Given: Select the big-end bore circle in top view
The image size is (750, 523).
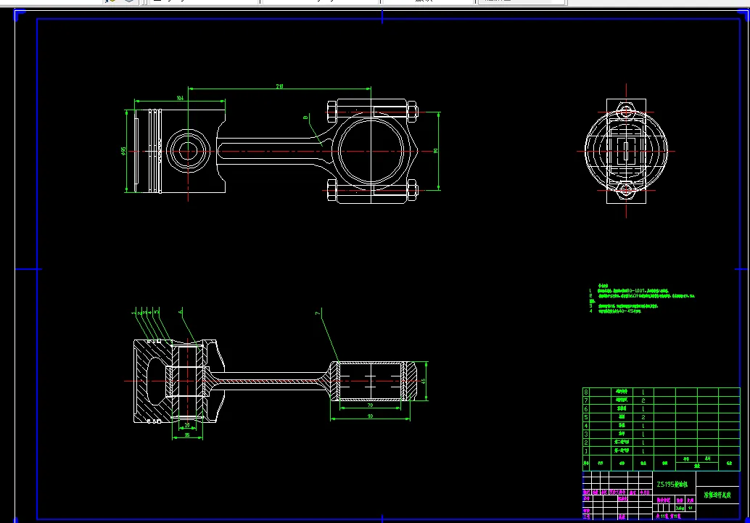Looking at the screenshot, I should (371, 151).
